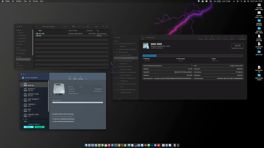Open the Finder icon in the Dock
264x148 pixels.
pos(86,145)
